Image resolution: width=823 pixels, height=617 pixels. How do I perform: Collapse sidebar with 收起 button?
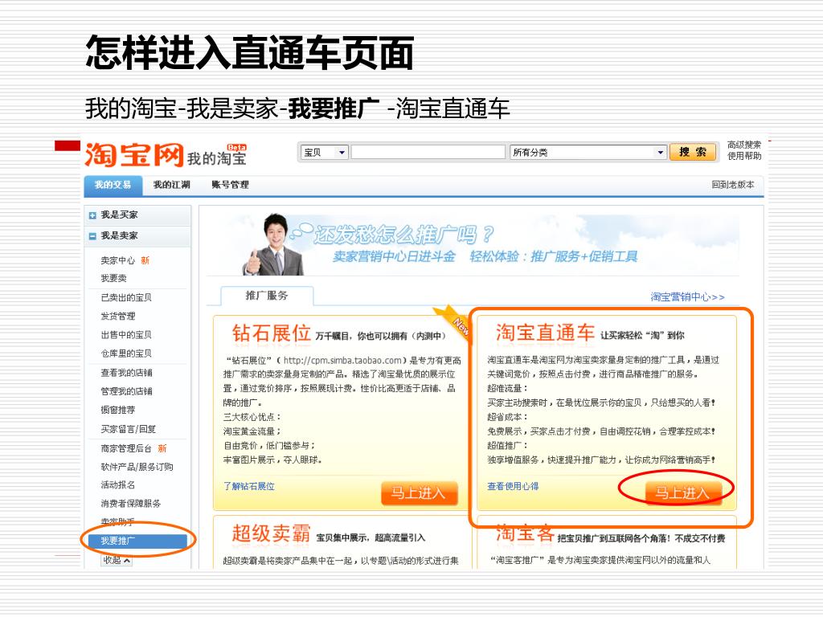pos(117,560)
